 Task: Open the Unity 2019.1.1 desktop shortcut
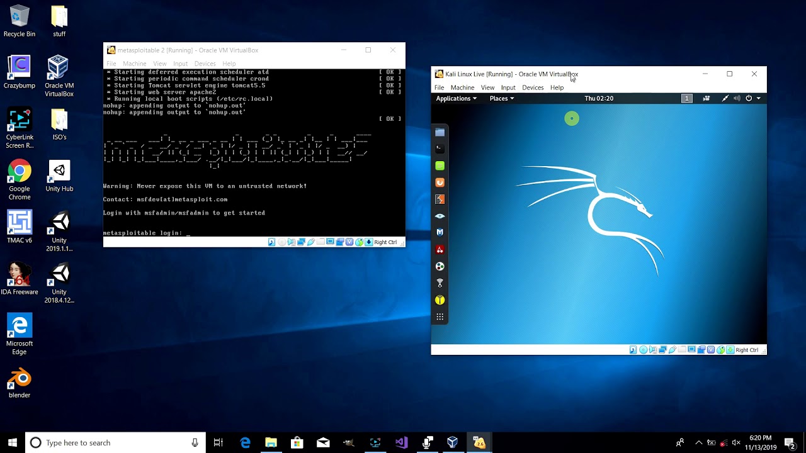click(x=59, y=232)
